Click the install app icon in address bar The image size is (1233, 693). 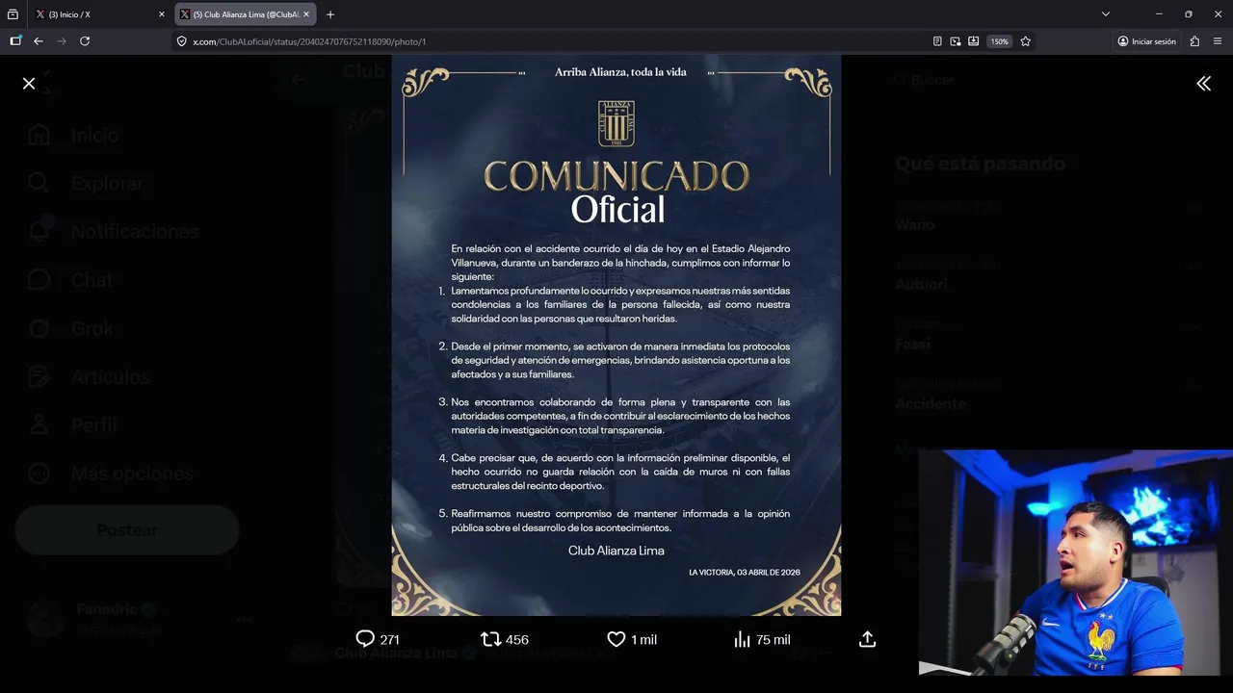(x=974, y=41)
